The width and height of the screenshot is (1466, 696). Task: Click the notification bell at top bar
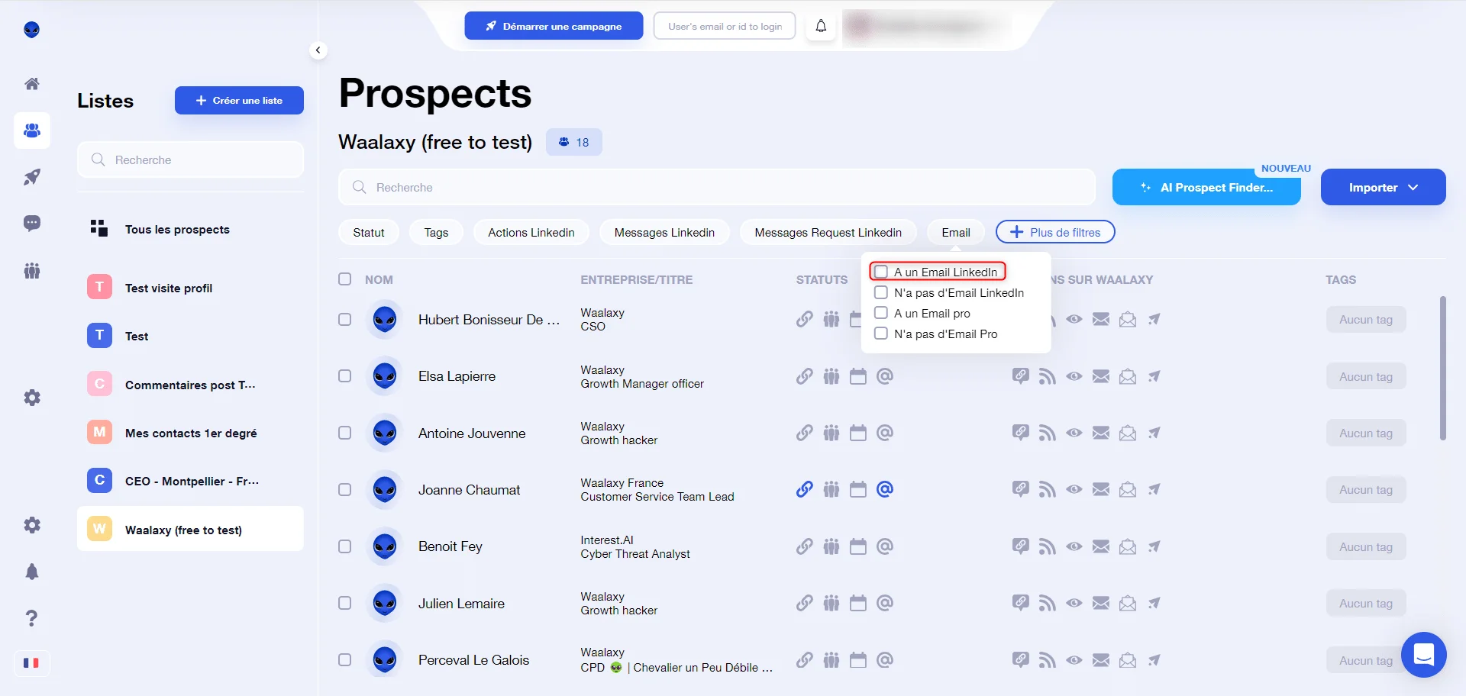pyautogui.click(x=821, y=26)
